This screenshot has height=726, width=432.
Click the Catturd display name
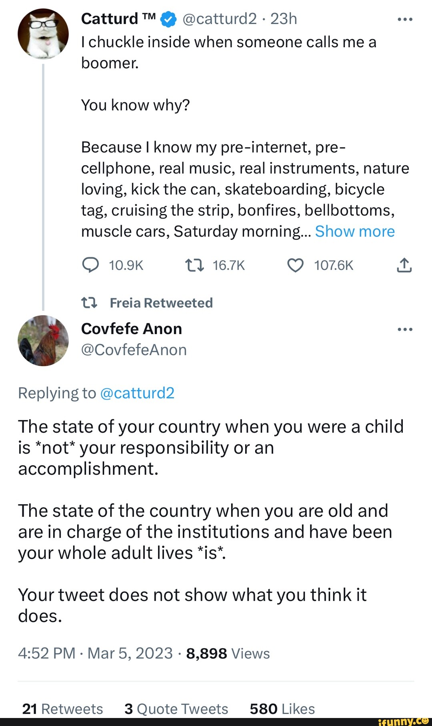coord(109,19)
